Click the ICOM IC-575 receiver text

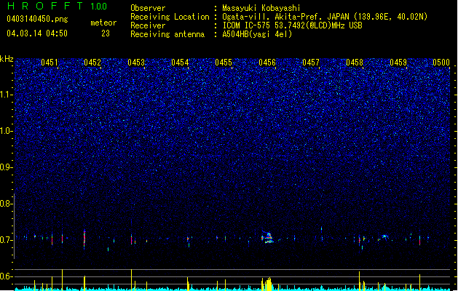point(292,25)
